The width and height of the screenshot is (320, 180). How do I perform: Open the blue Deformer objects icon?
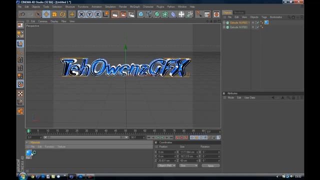point(173,14)
